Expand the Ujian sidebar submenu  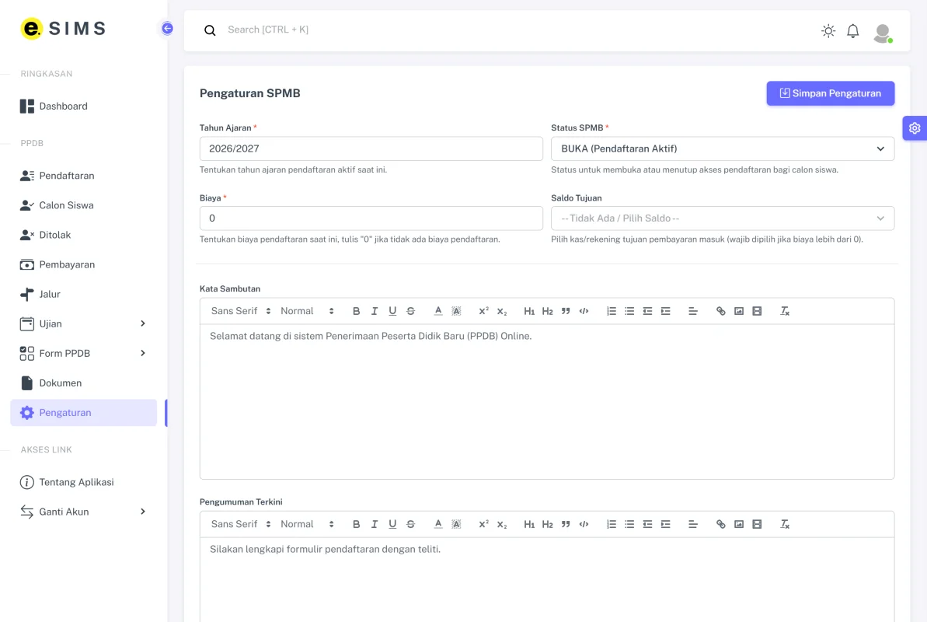[83, 323]
